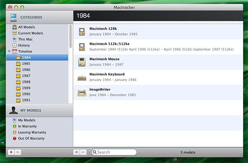The width and height of the screenshot is (248, 163).
Task: Click the sidebar minus button
Action: pyautogui.click(x=18, y=152)
